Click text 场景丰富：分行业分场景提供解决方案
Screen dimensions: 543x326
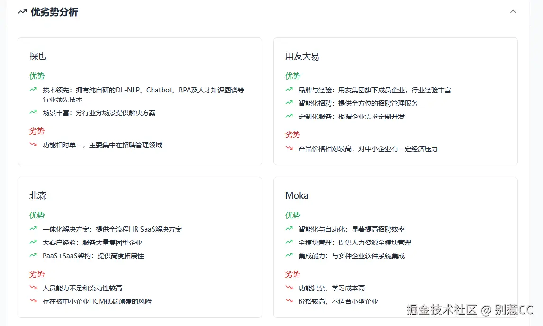[99, 113]
